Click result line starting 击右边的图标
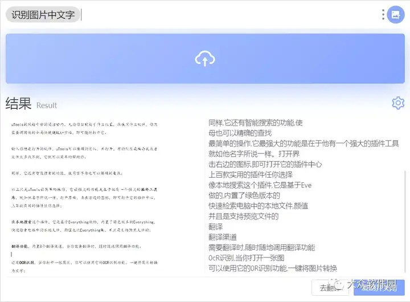The width and height of the screenshot is (410, 302). (x=265, y=164)
